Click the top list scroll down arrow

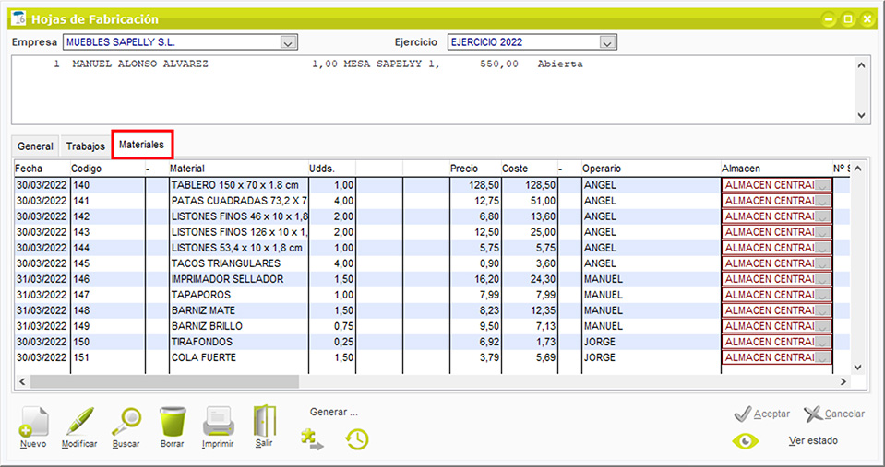click(861, 115)
